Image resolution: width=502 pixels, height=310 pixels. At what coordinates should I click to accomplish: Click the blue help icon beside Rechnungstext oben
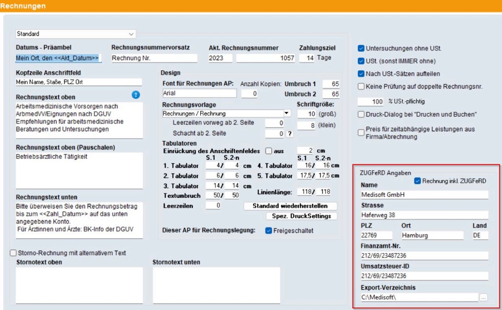click(x=136, y=95)
